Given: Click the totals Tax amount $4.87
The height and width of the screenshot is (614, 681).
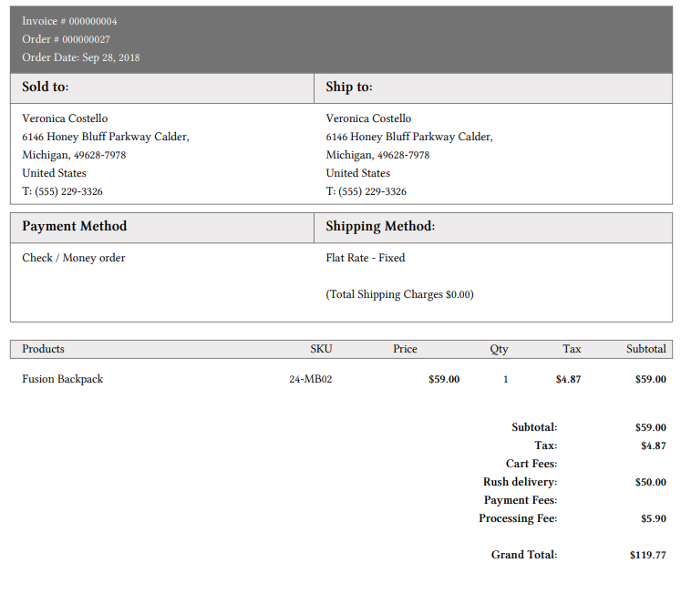Looking at the screenshot, I should (x=654, y=445).
